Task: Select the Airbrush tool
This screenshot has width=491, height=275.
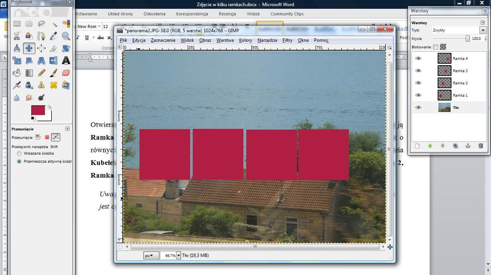Action: [17, 85]
